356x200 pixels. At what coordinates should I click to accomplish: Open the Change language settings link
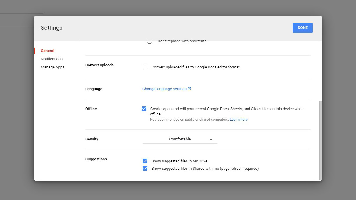coord(164,89)
